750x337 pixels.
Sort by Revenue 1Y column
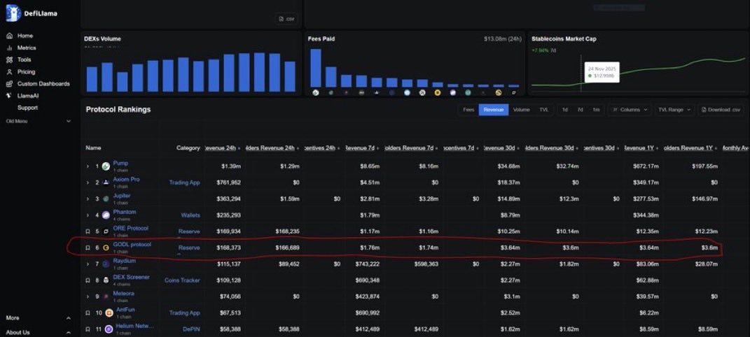(641, 148)
